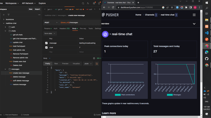211x118 pixels.
Task: Switch to Params tab
Action: [x=48, y=29]
